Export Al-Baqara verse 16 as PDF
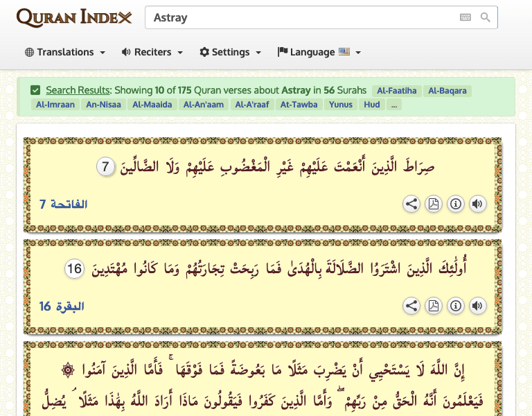The width and height of the screenshot is (532, 416). pyautogui.click(x=434, y=306)
